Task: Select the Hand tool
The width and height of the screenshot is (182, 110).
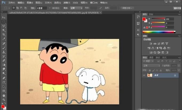Action: pos(4,96)
